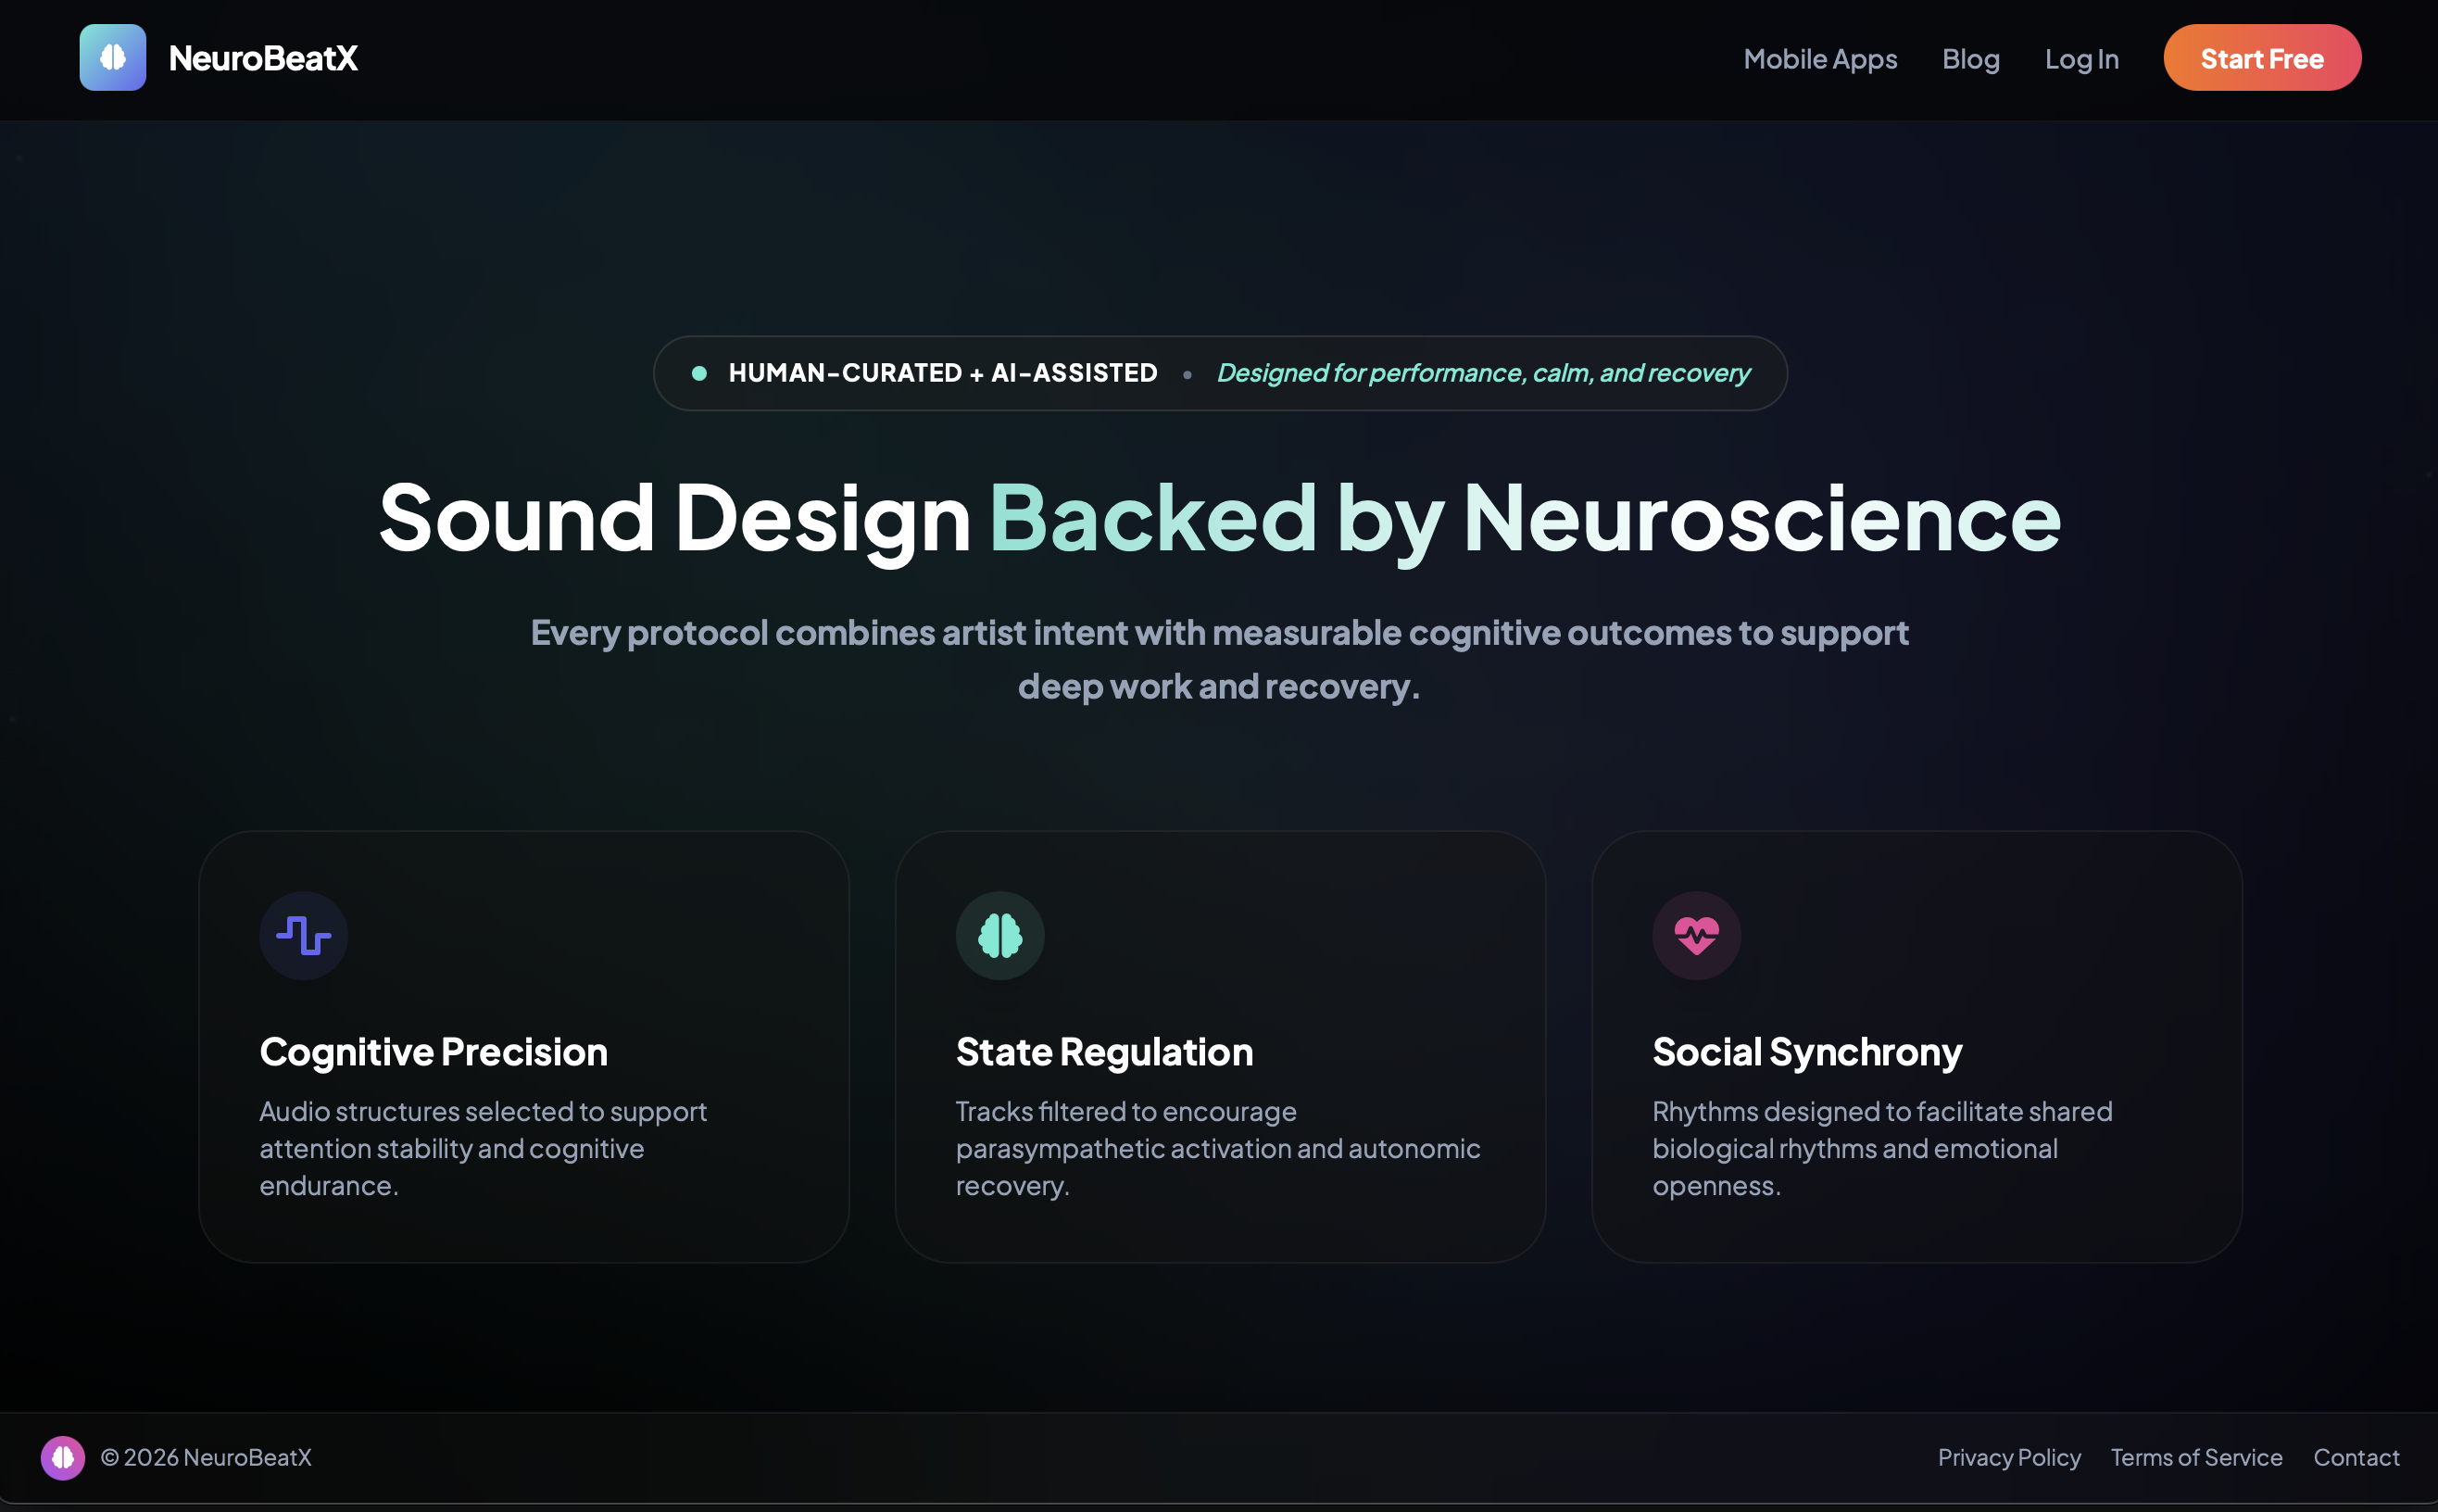Click the Cognitive Precision card
Viewport: 2438px width, 1512px height.
523,1045
